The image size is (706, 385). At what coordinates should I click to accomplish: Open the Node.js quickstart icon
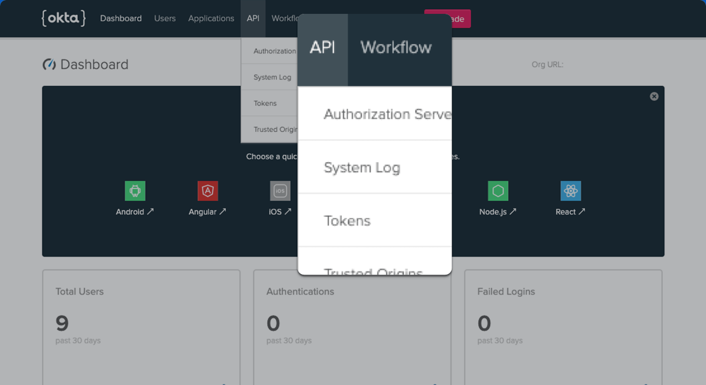coord(498,191)
